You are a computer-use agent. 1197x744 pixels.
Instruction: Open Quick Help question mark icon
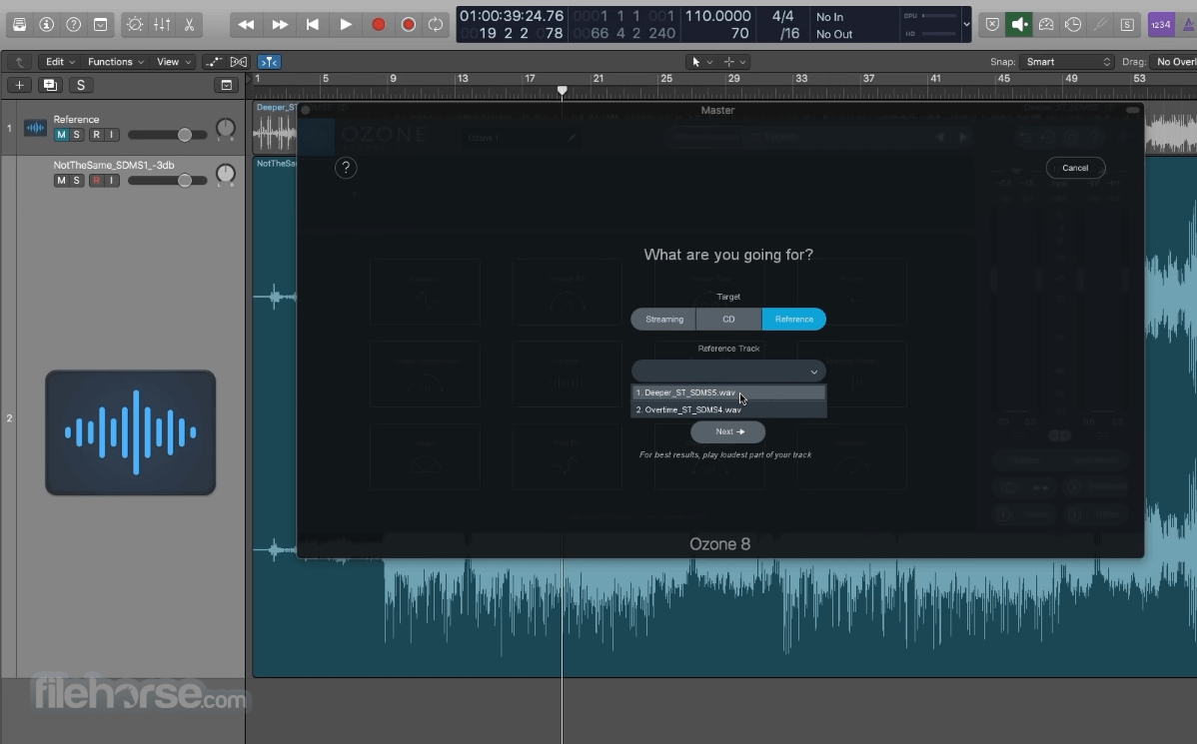pyautogui.click(x=73, y=24)
